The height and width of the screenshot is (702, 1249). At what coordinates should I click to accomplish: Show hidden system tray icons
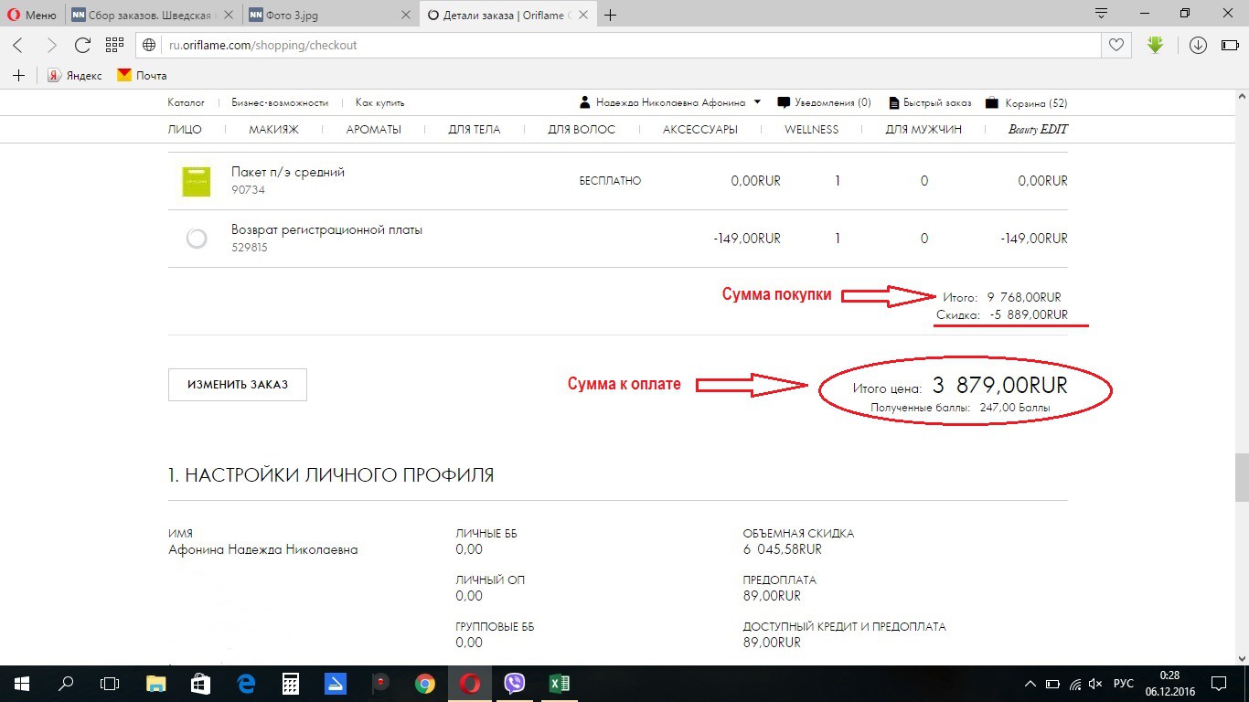pyautogui.click(x=1030, y=684)
